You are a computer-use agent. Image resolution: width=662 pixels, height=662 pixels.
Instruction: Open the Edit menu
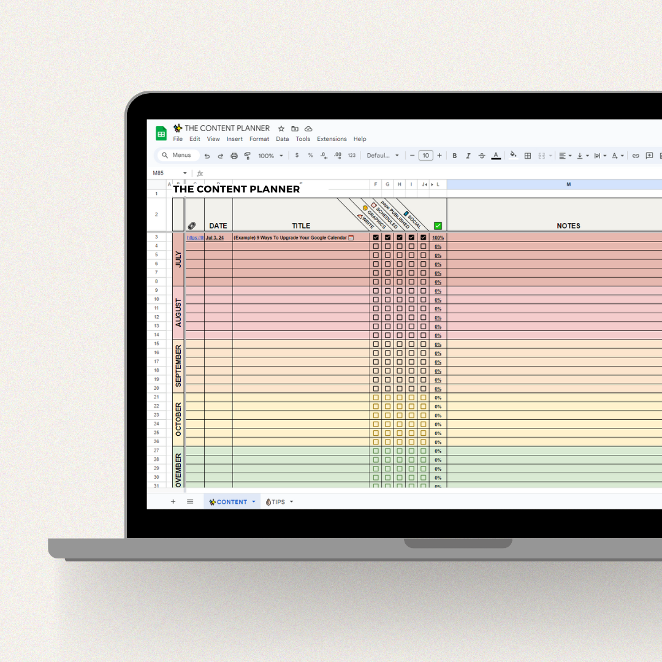pos(195,139)
